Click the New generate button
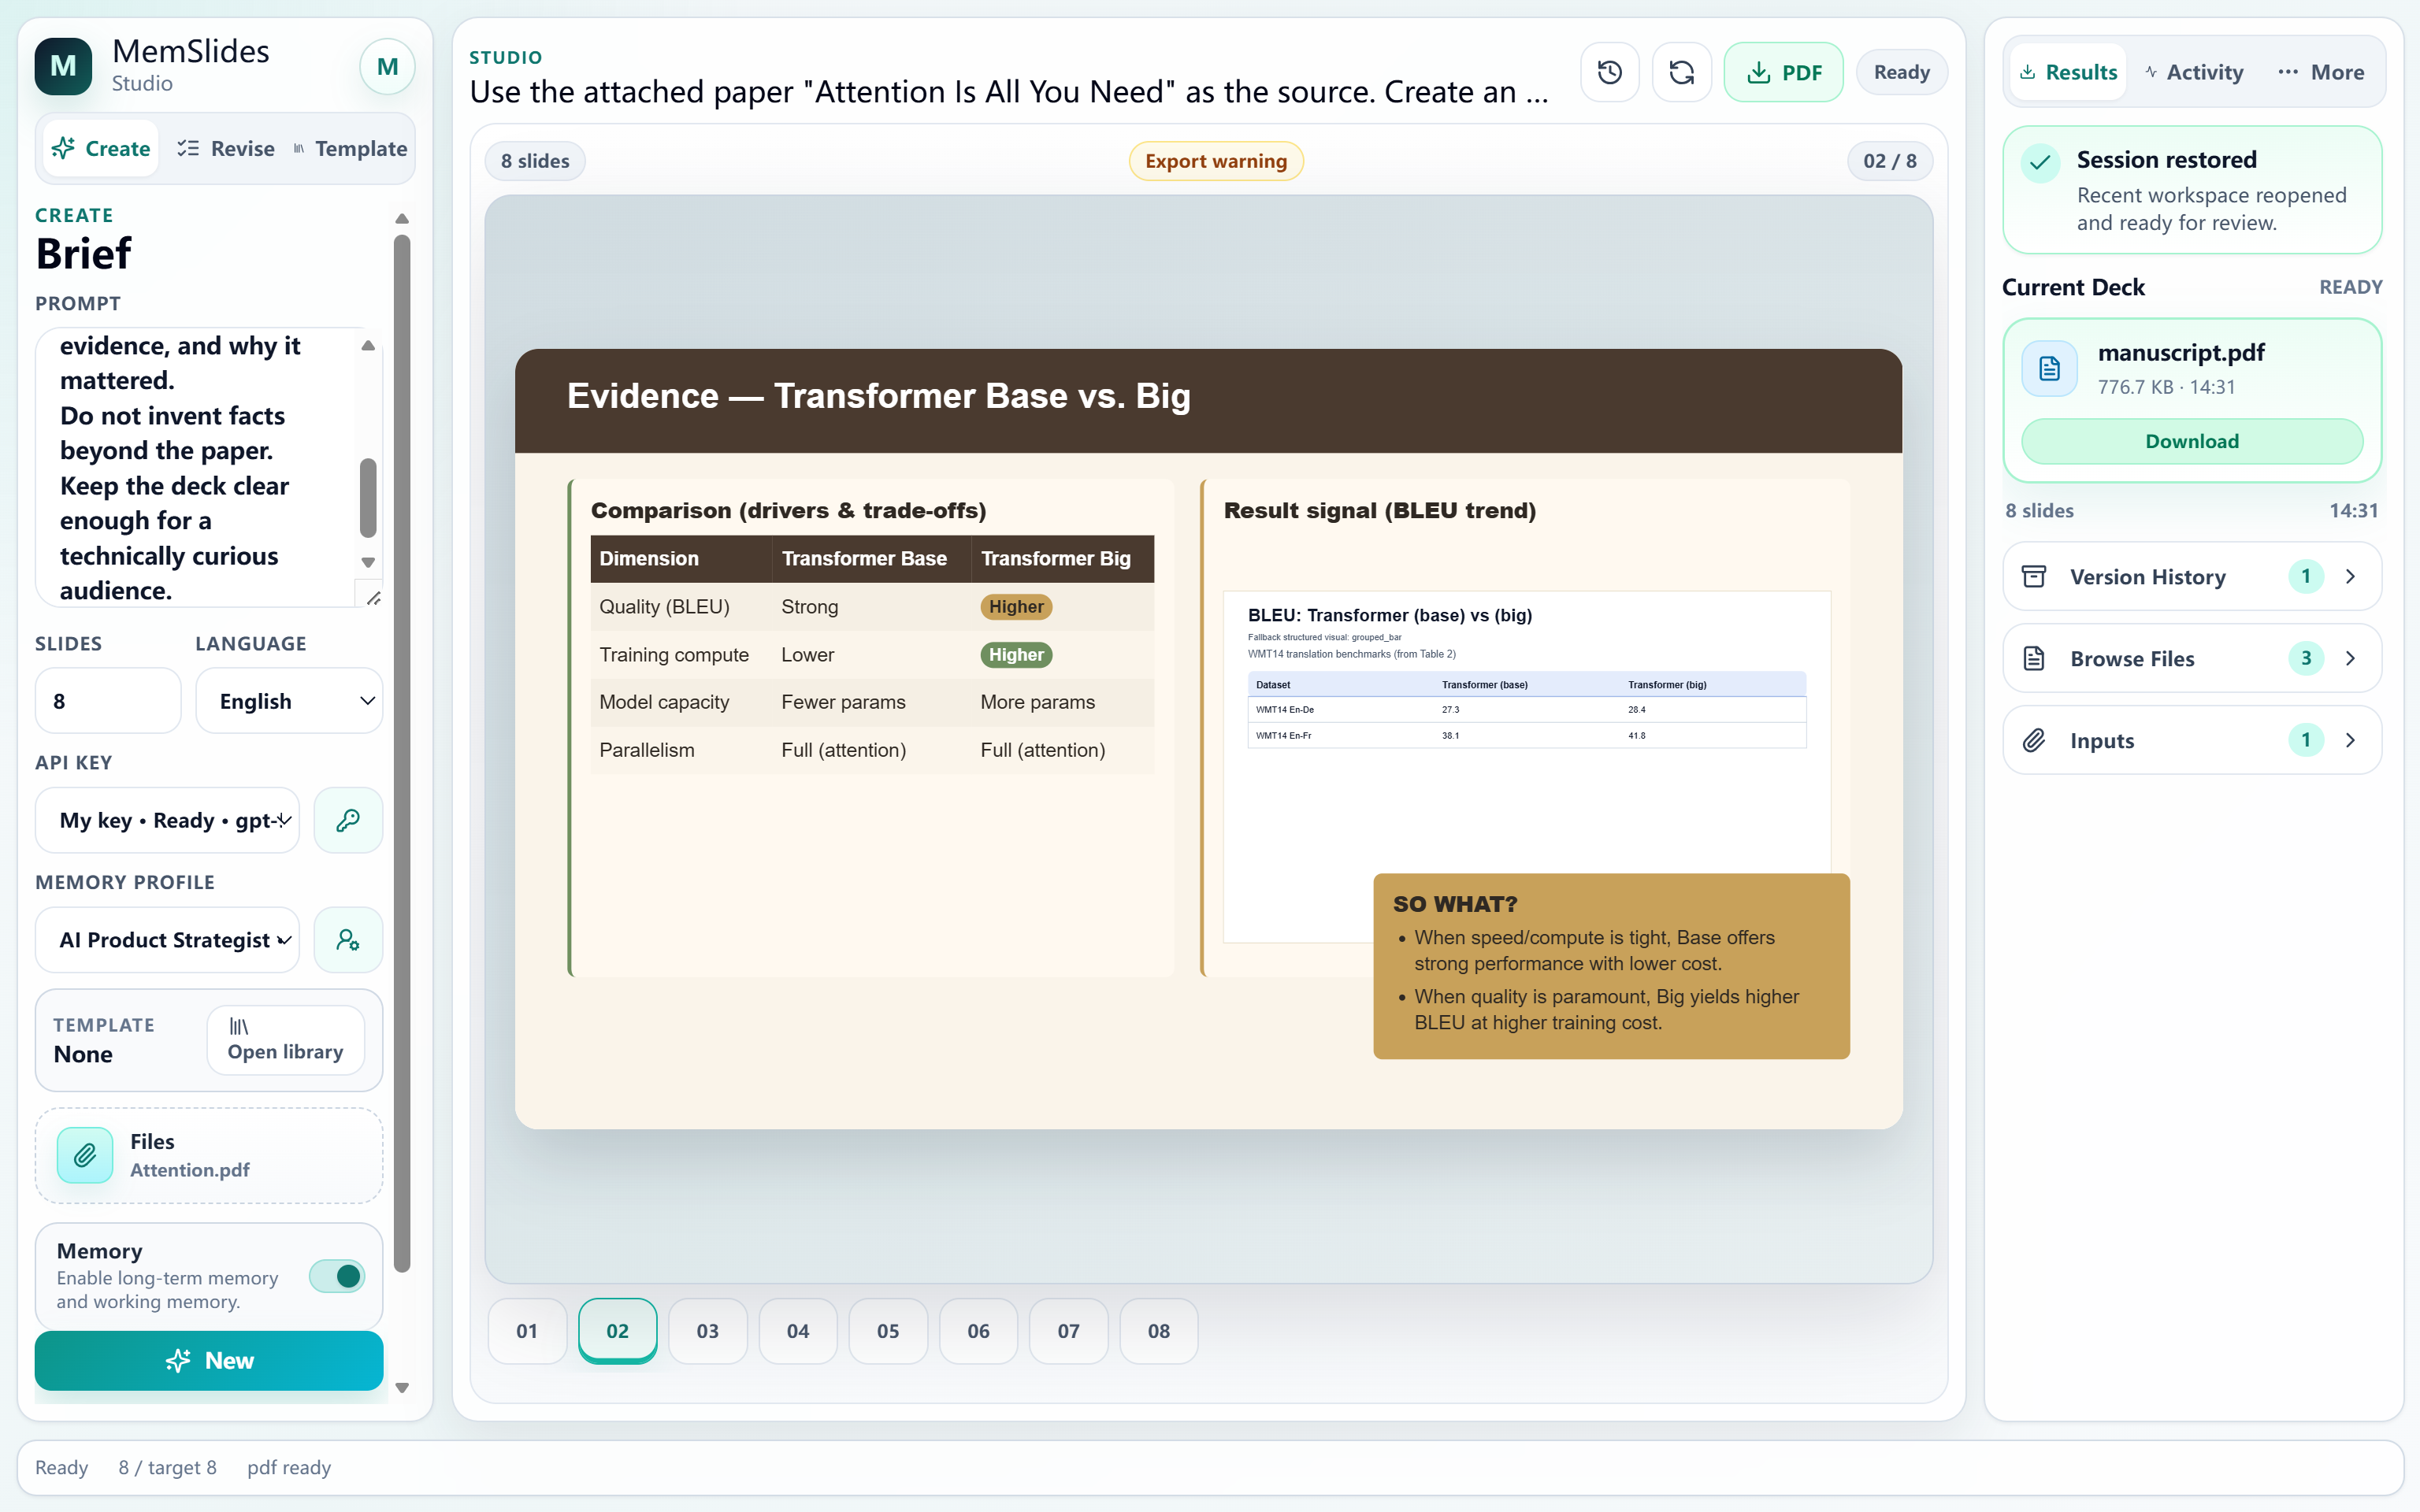Viewport: 2420px width, 1512px height. click(209, 1360)
